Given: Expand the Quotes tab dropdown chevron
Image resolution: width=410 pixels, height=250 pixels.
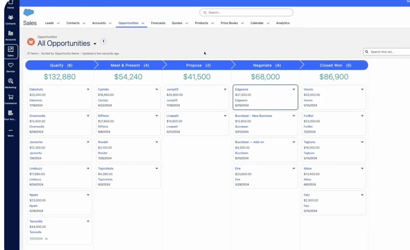Looking at the screenshot, I should click(186, 23).
